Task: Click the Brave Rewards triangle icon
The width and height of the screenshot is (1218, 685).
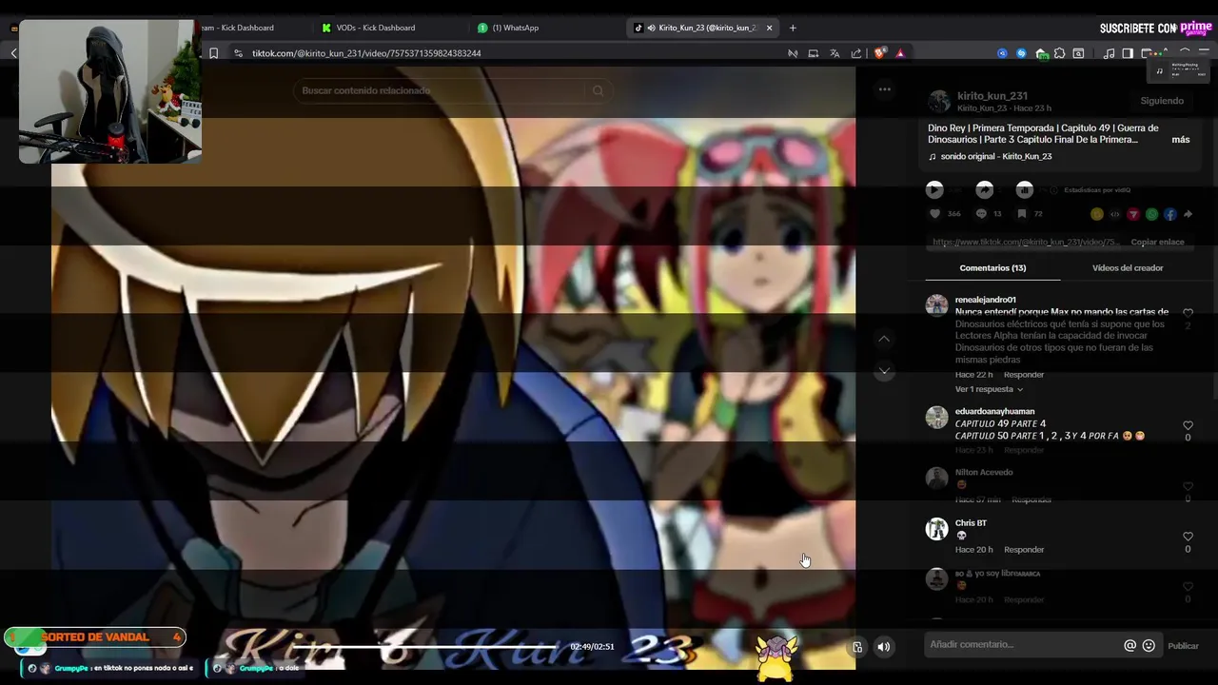Action: point(900,53)
